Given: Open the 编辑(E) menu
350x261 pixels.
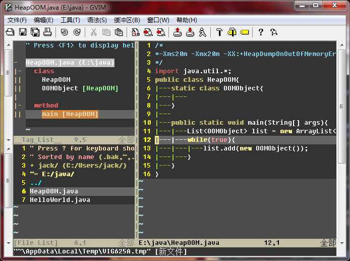Looking at the screenshot, I should (x=43, y=20).
